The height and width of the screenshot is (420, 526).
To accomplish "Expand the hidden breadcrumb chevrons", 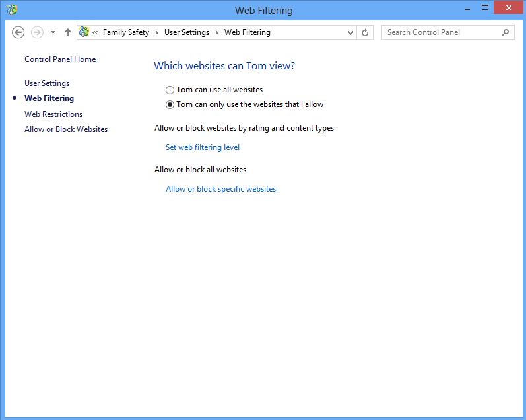I will [95, 32].
